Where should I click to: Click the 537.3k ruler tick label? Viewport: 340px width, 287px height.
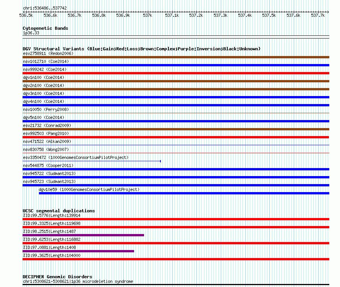(x=220, y=15)
